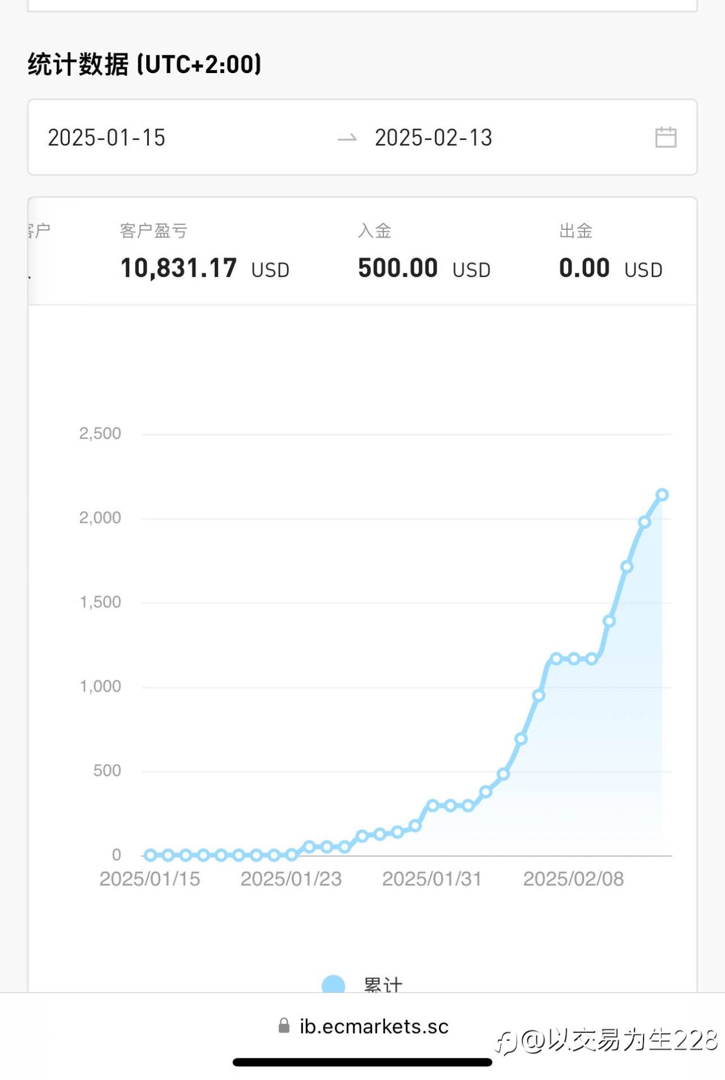Click the last, highest chart data point
The height and width of the screenshot is (1080, 725).
(662, 495)
